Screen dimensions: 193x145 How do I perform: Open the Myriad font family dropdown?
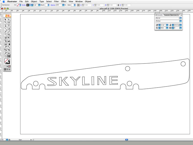[180, 18]
